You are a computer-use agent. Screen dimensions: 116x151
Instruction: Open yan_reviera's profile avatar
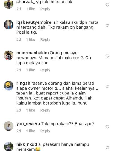click(x=9, y=126)
